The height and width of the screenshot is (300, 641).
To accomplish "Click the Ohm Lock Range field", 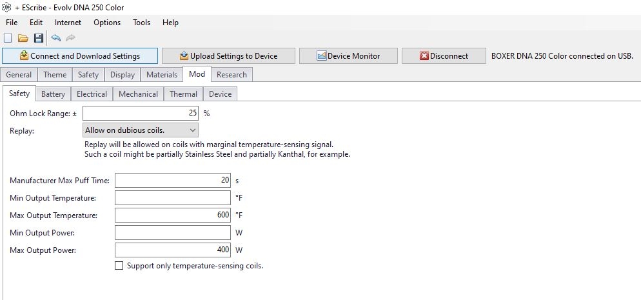I will tap(141, 113).
